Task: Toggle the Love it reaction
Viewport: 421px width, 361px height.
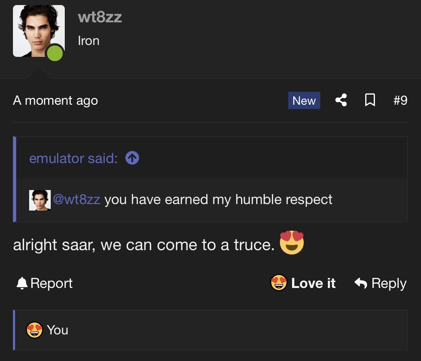Action: pos(303,283)
